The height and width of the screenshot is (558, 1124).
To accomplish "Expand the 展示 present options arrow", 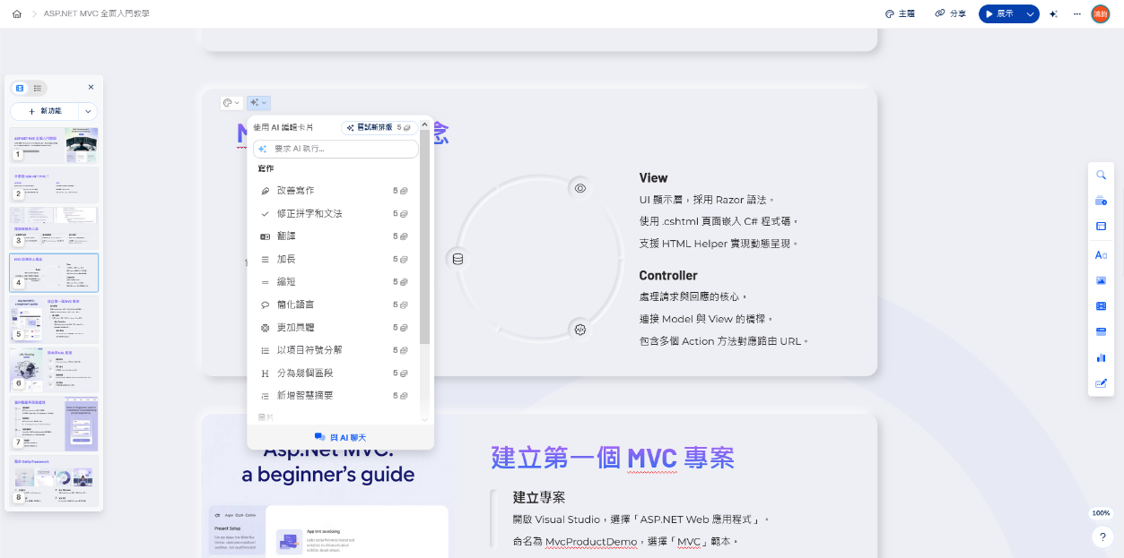I will coord(1031,14).
